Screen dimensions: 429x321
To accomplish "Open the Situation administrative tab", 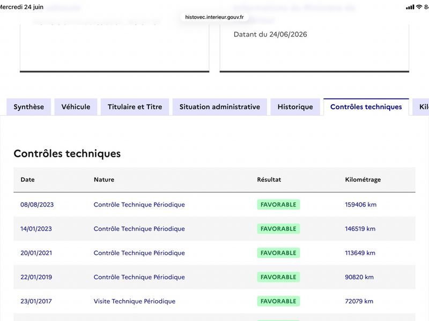I will click(220, 106).
